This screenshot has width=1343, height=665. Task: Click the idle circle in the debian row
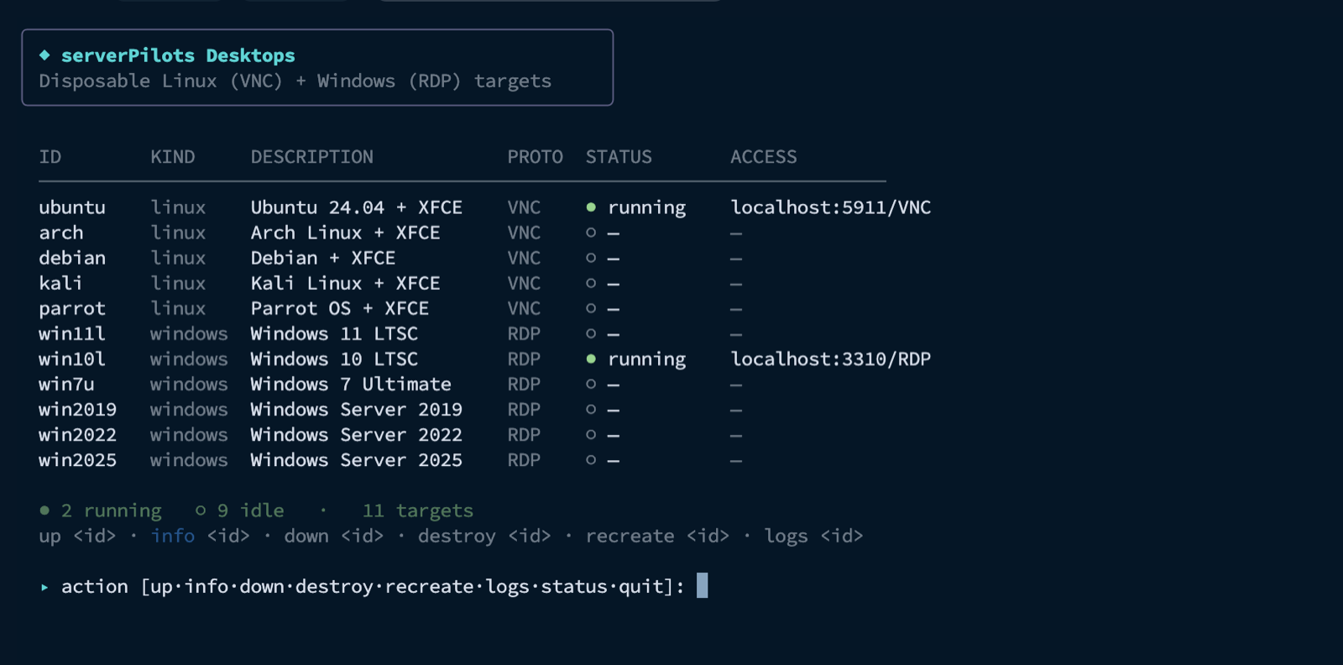click(591, 258)
